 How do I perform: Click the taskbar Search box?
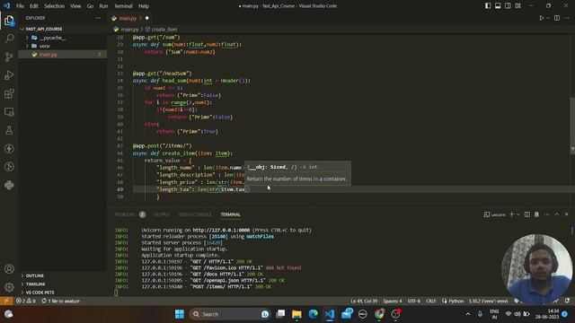230,314
